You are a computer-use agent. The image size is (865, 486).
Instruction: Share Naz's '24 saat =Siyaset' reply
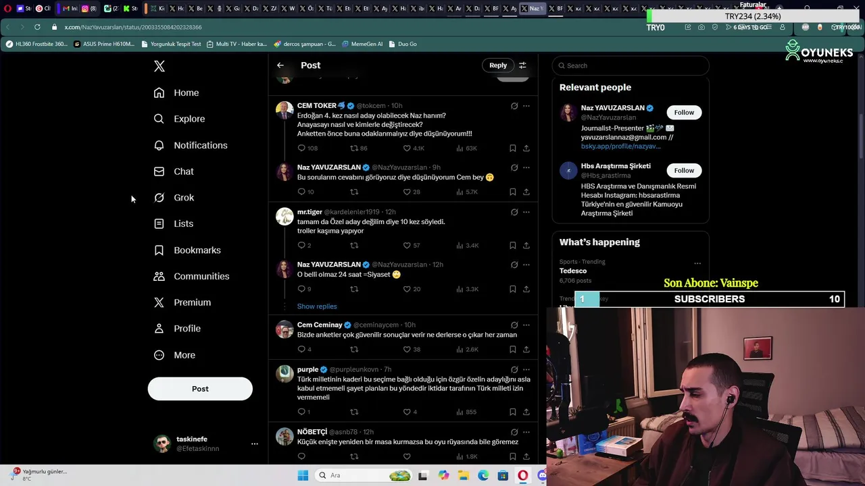526,289
